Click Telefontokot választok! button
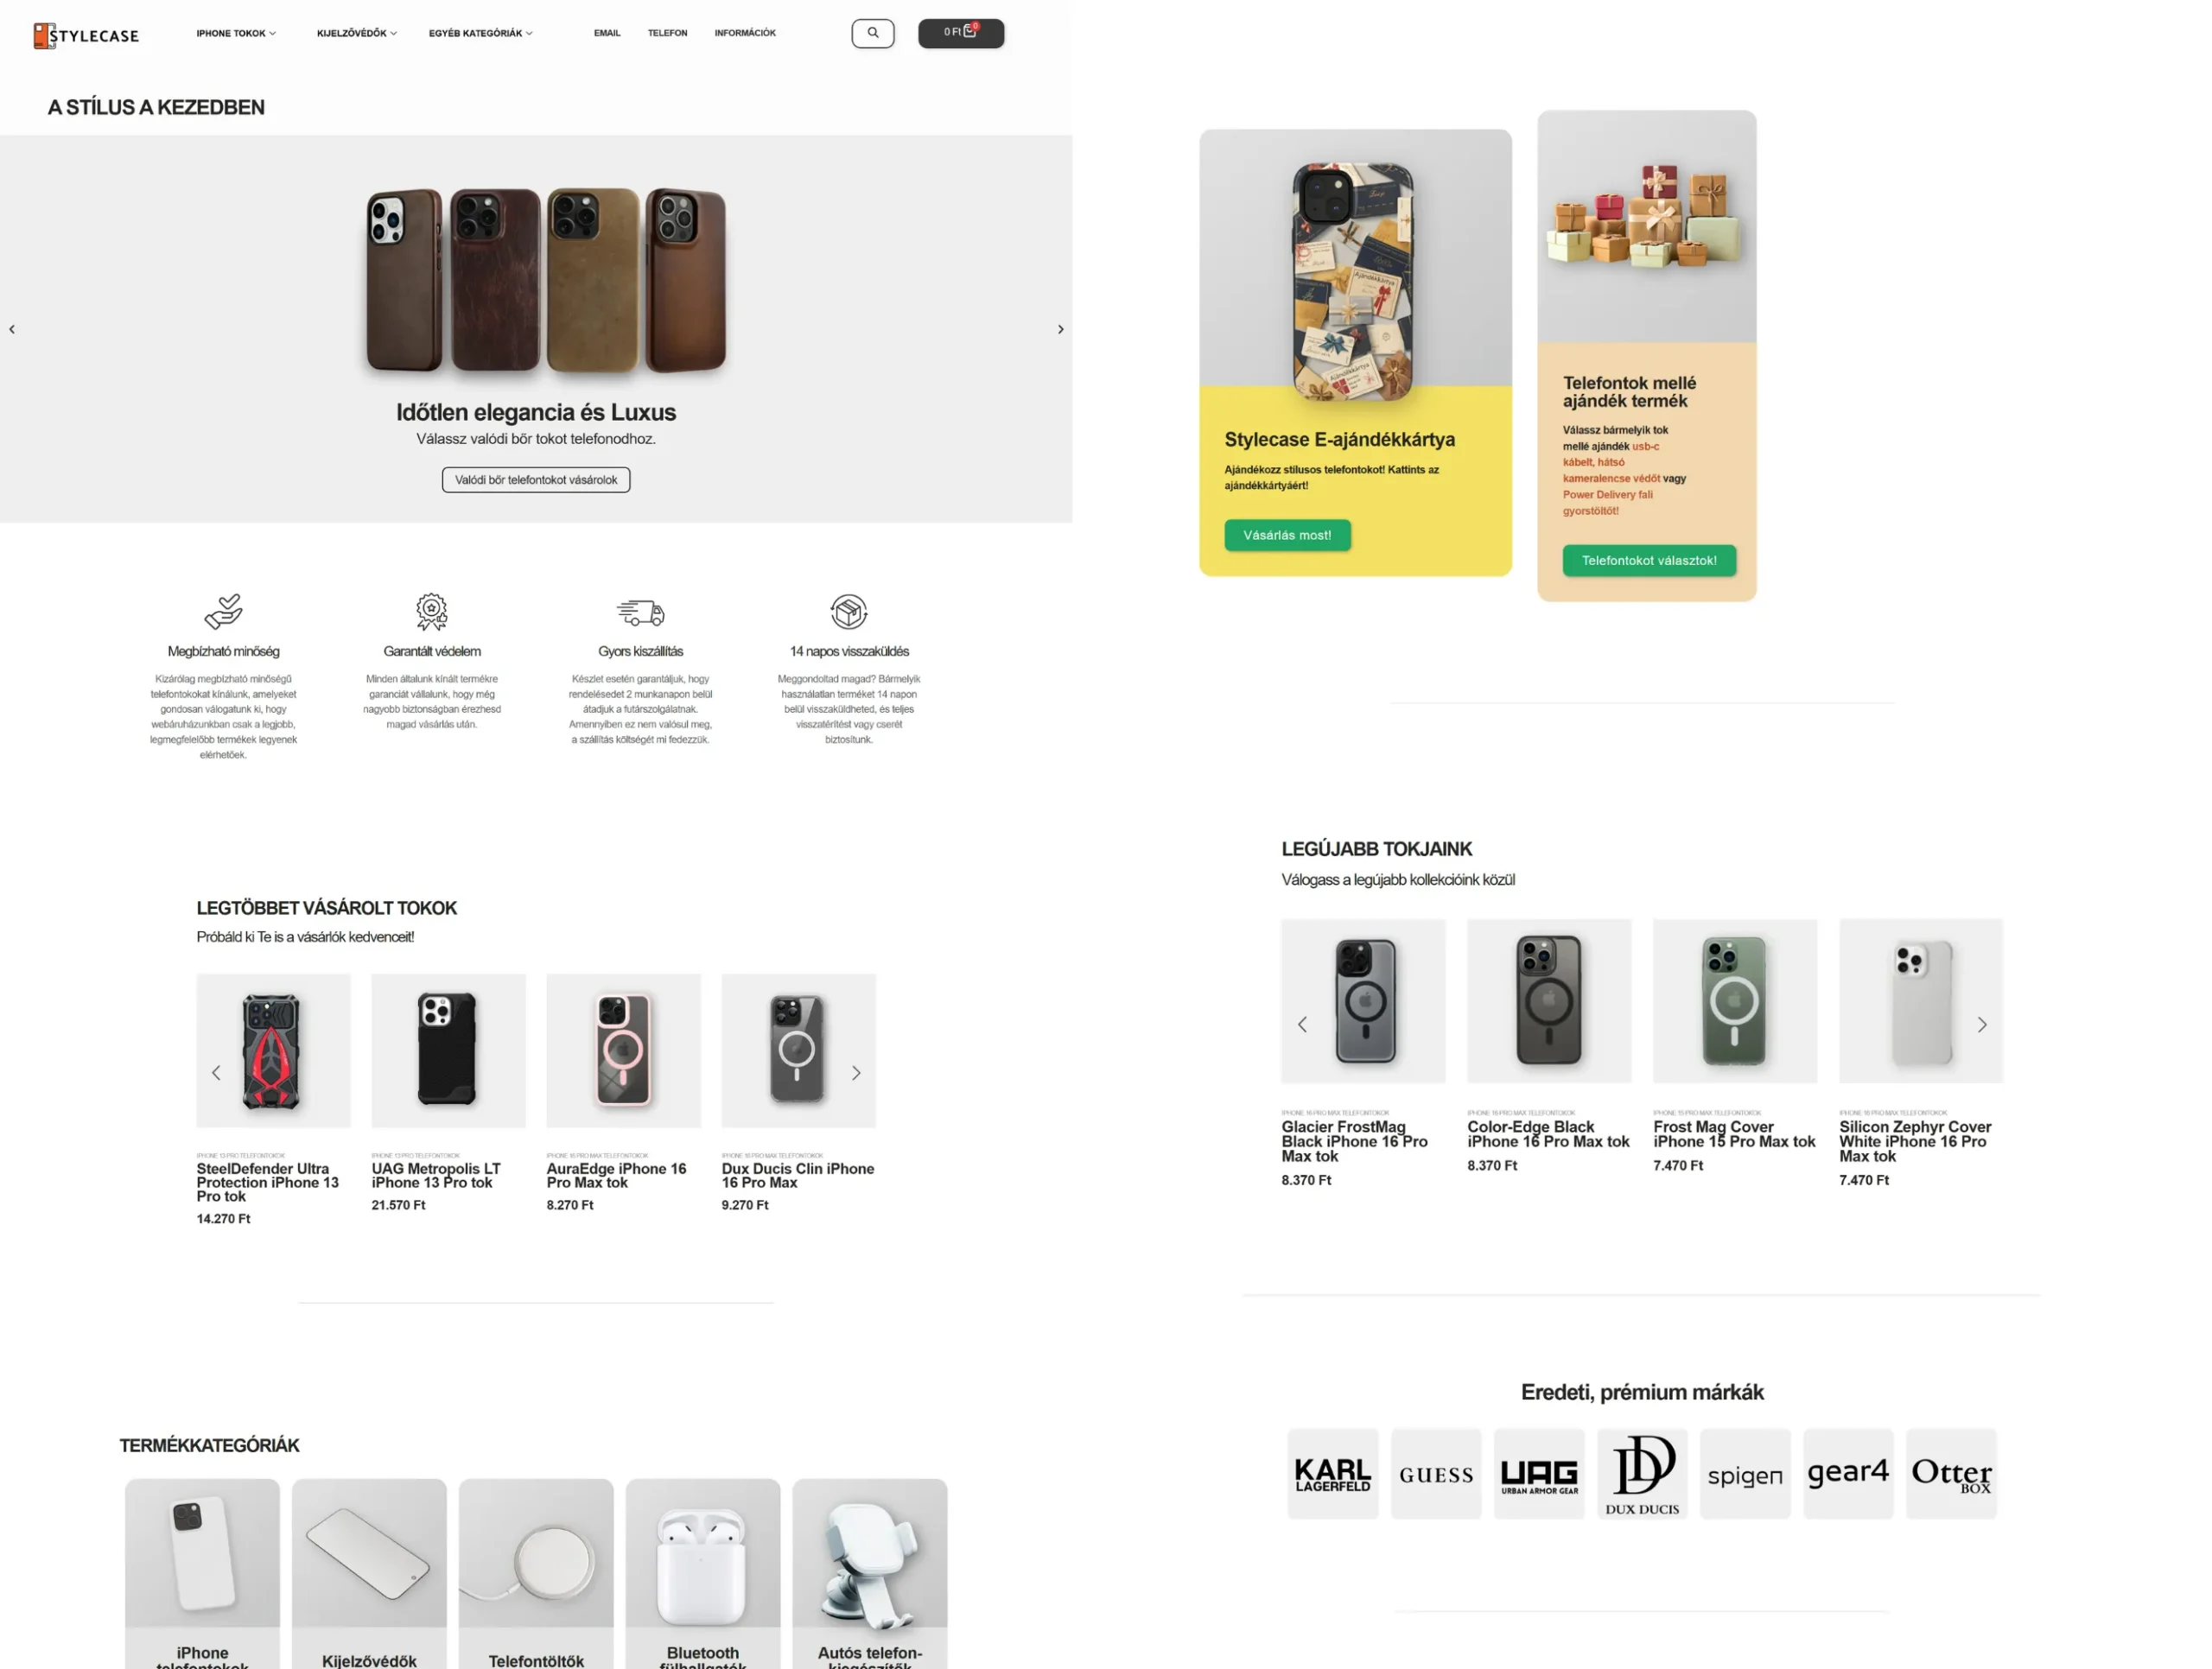Image resolution: width=2212 pixels, height=1669 pixels. coord(1649,560)
